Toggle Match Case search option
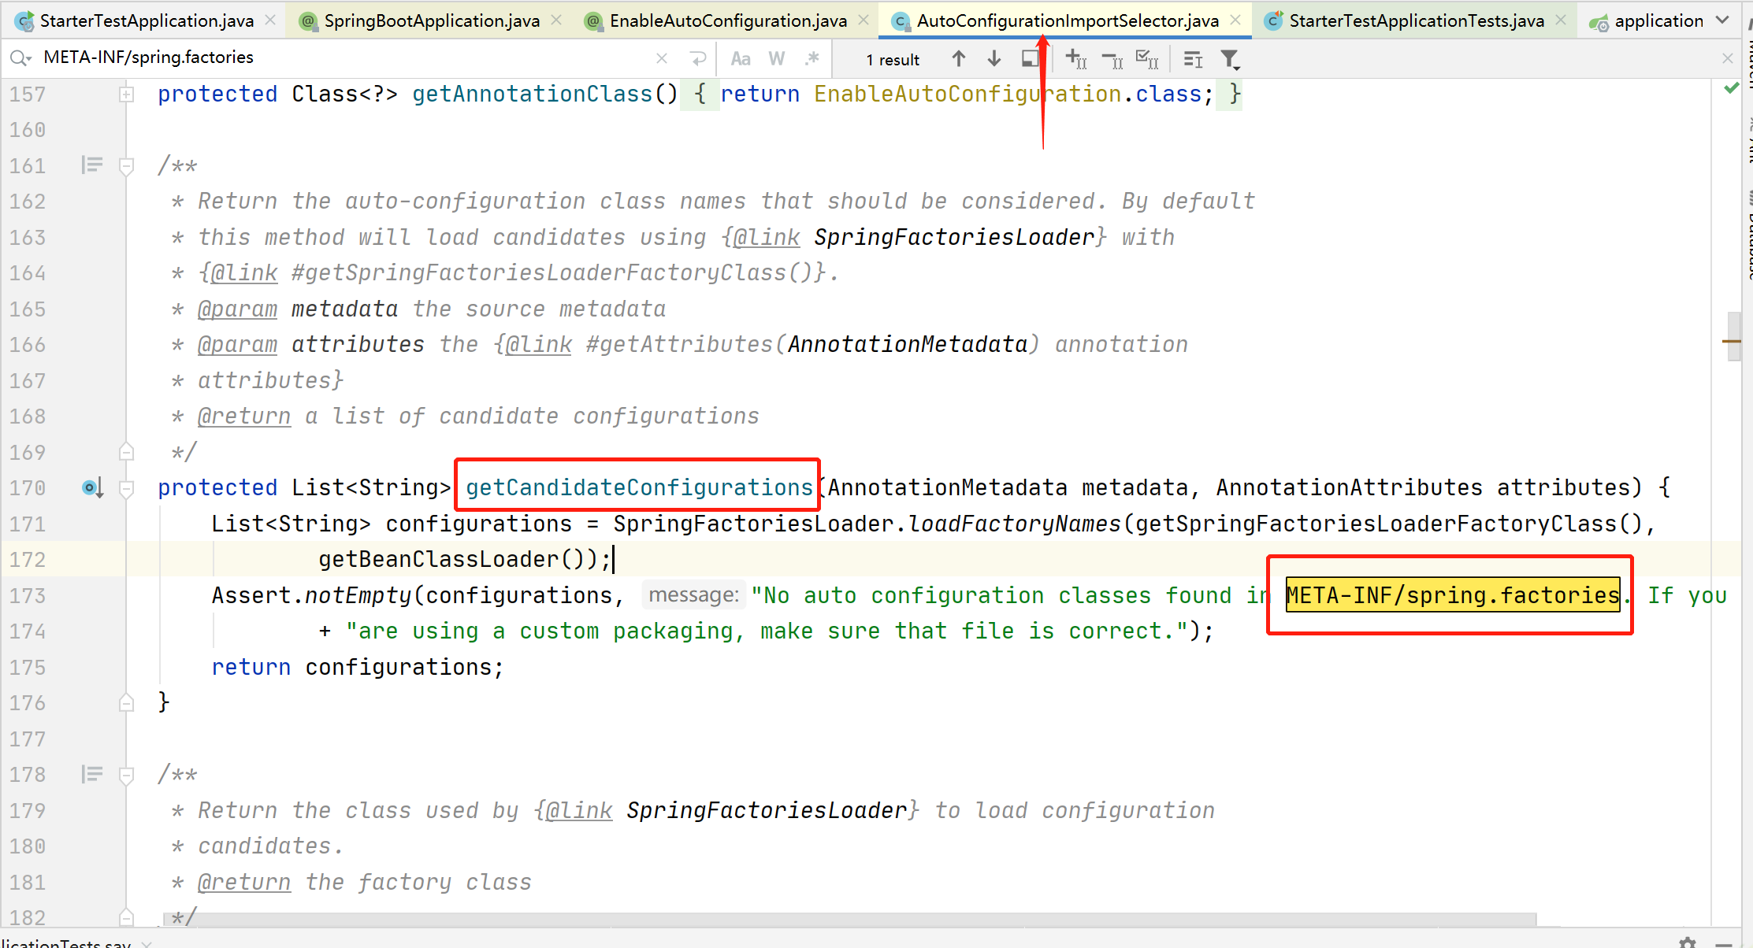Viewport: 1753px width, 948px height. (741, 59)
